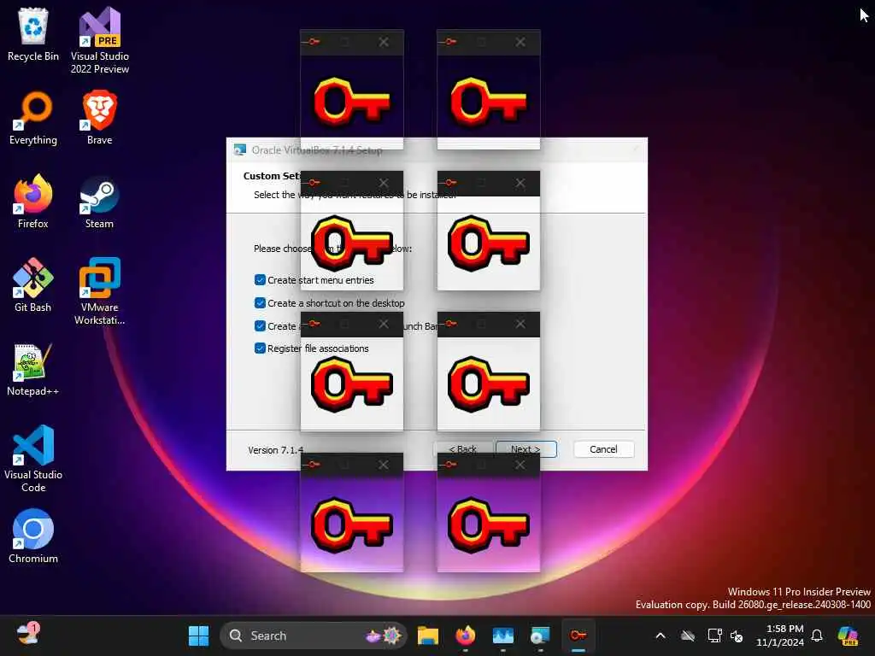875x656 pixels.
Task: Open the Visual Studio 2022 Preview shortcut
Action: [100, 40]
